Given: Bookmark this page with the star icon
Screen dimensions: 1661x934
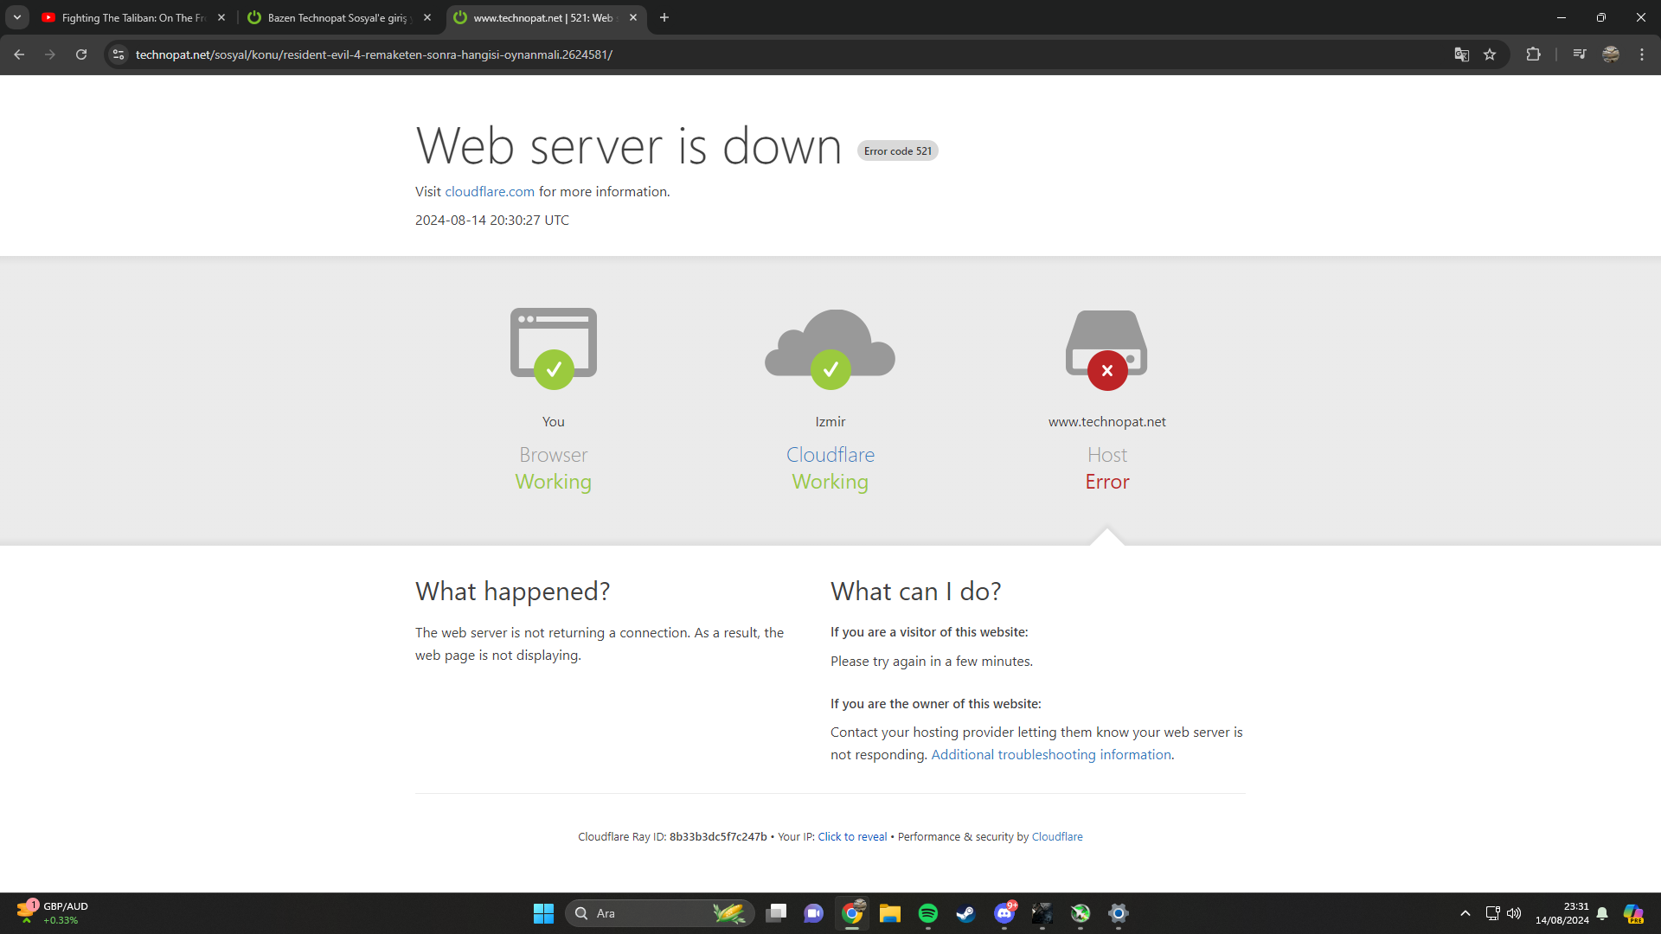Looking at the screenshot, I should tap(1490, 54).
